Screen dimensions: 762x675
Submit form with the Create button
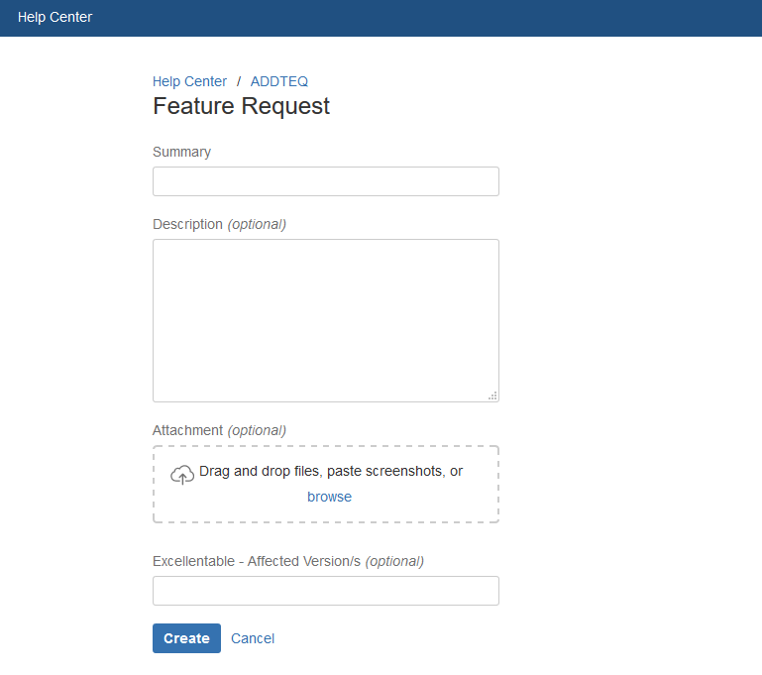click(x=186, y=638)
